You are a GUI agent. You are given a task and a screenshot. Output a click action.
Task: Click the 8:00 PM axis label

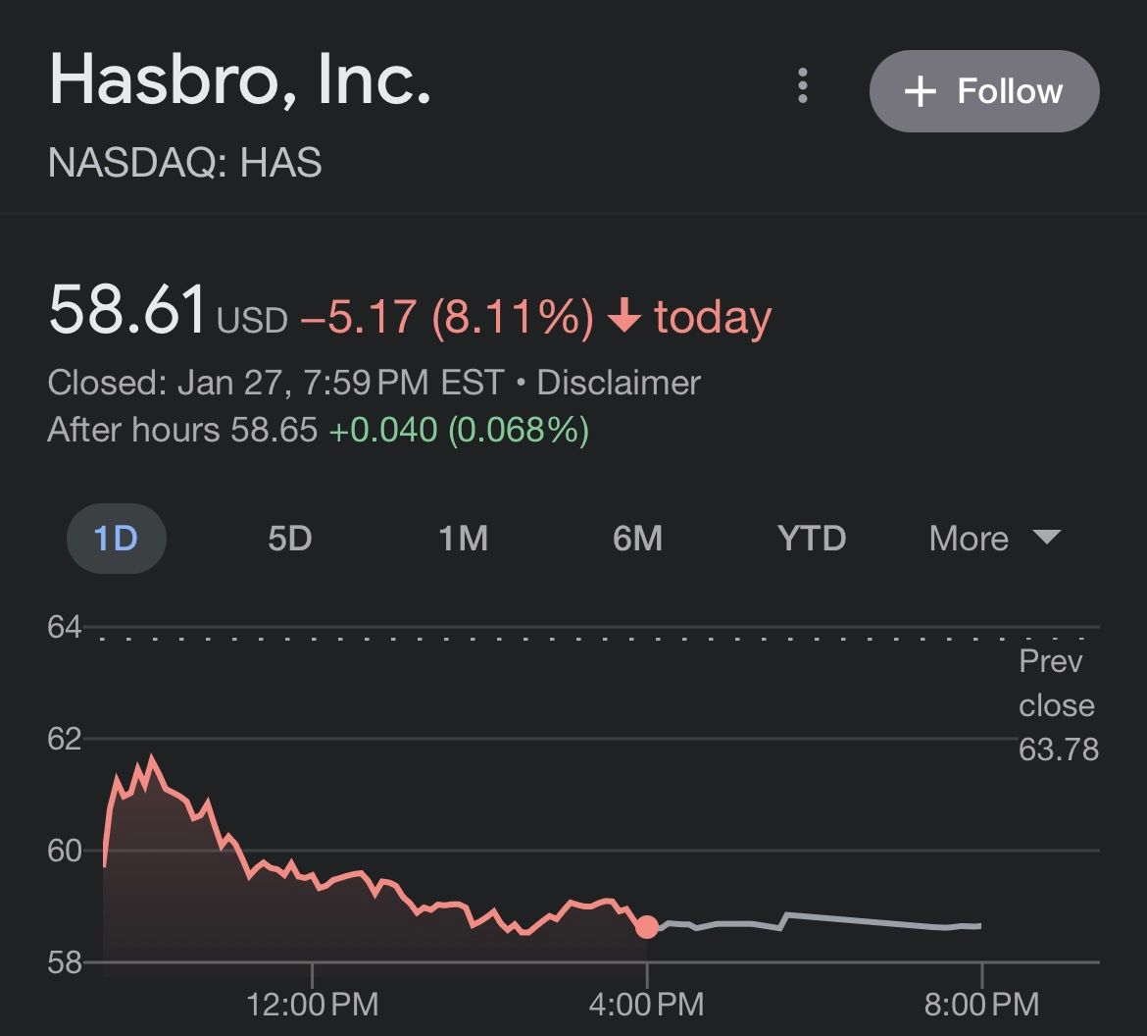tap(980, 1004)
